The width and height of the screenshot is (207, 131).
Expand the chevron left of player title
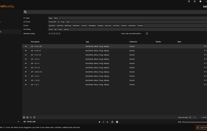19,122
